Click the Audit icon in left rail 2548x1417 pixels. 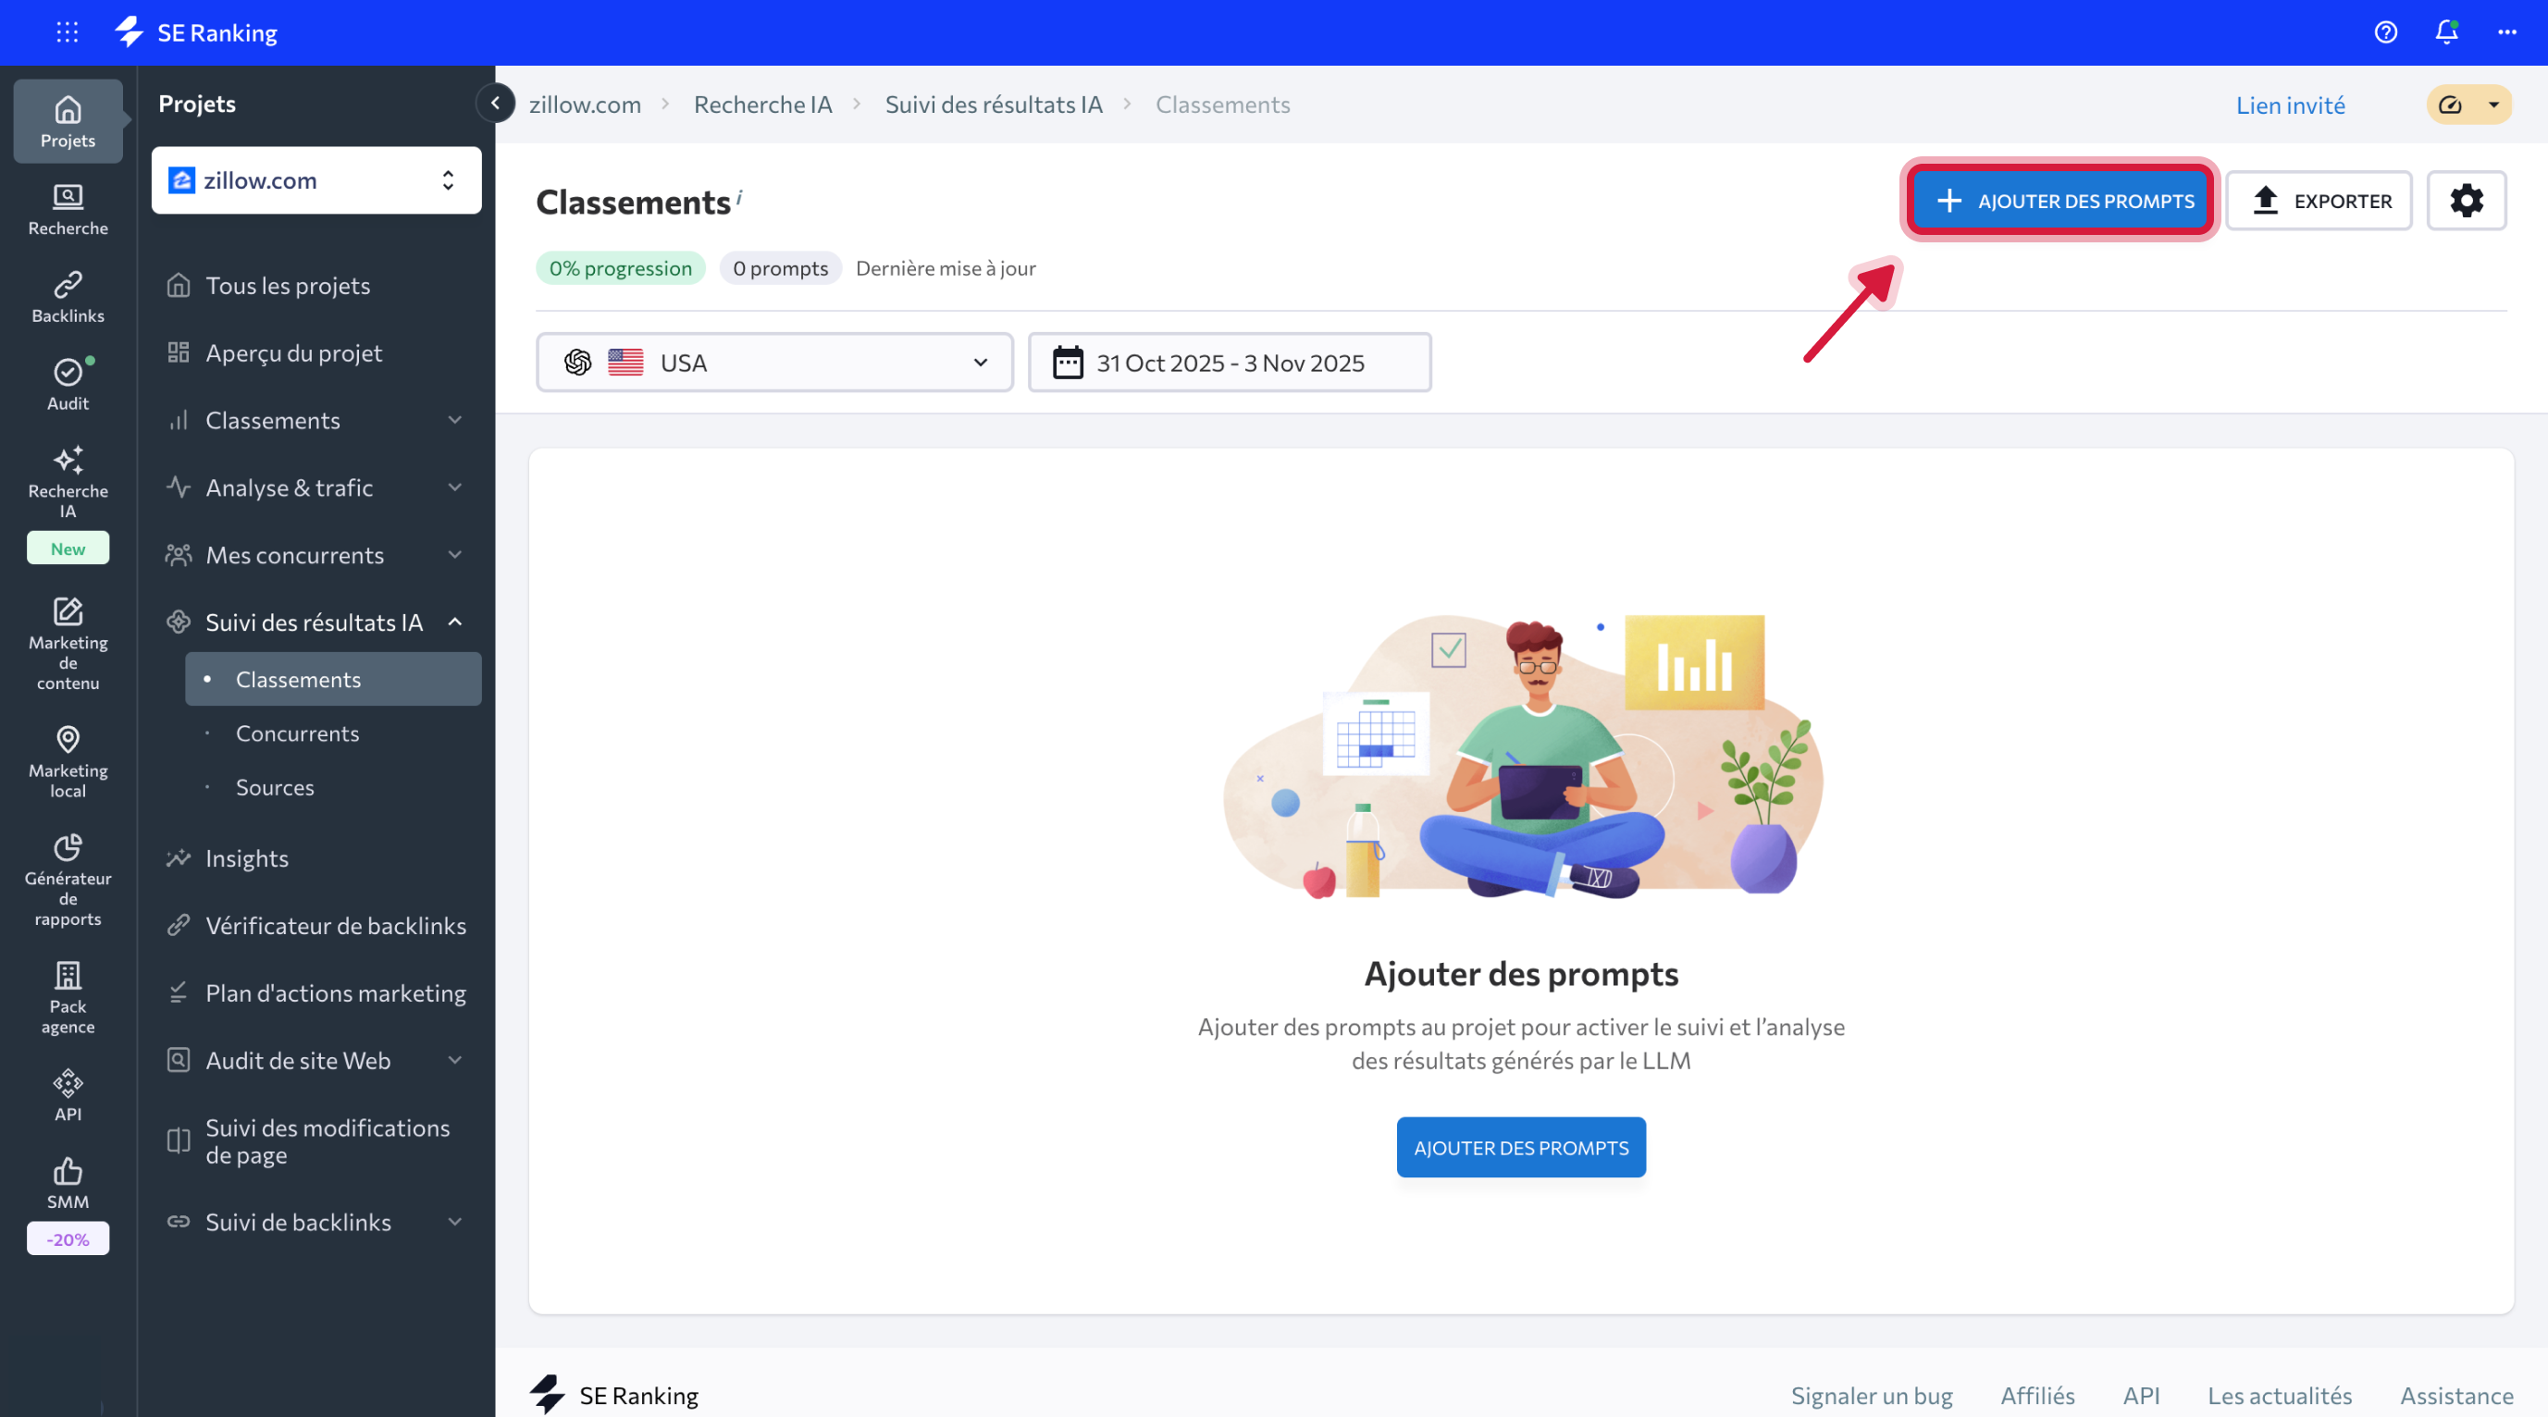(68, 384)
